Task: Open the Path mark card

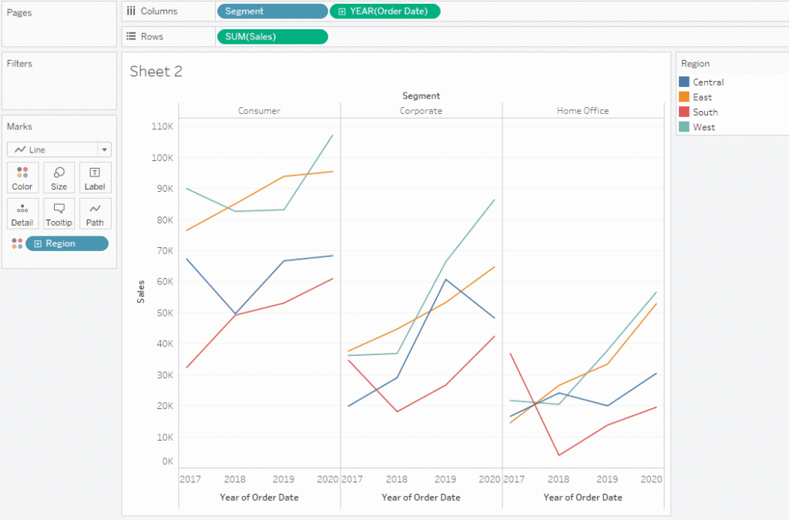Action: pyautogui.click(x=95, y=213)
